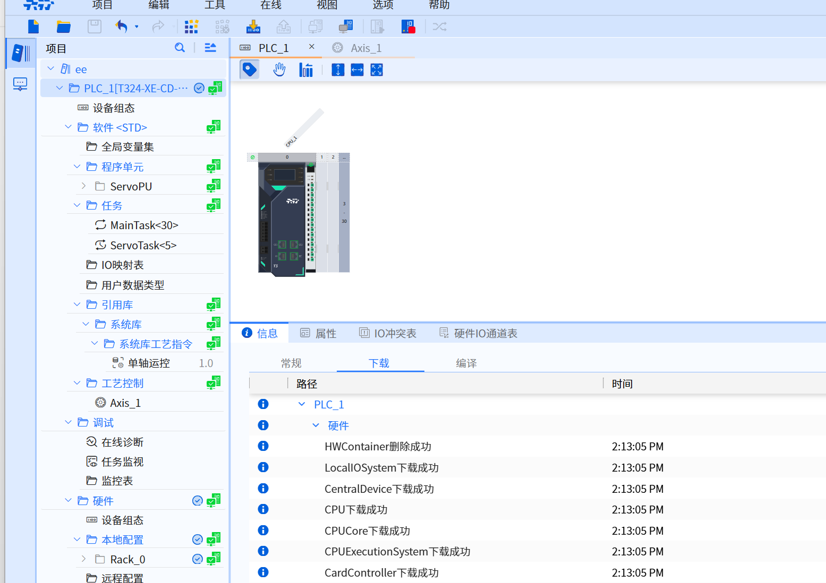This screenshot has width=826, height=583.
Task: Select MainTask<30> in the project tree
Action: (x=144, y=225)
